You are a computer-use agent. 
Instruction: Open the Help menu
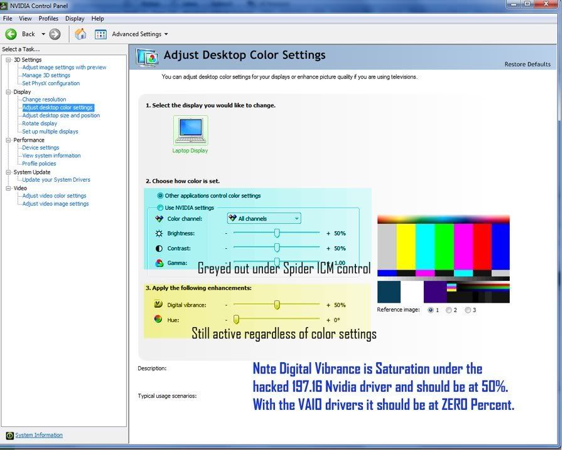tap(98, 18)
